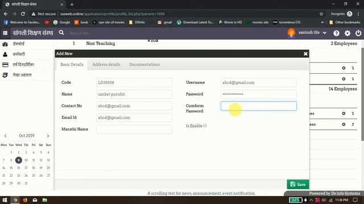
Task: Click the employee person sidebar icon
Action: pos(5,54)
